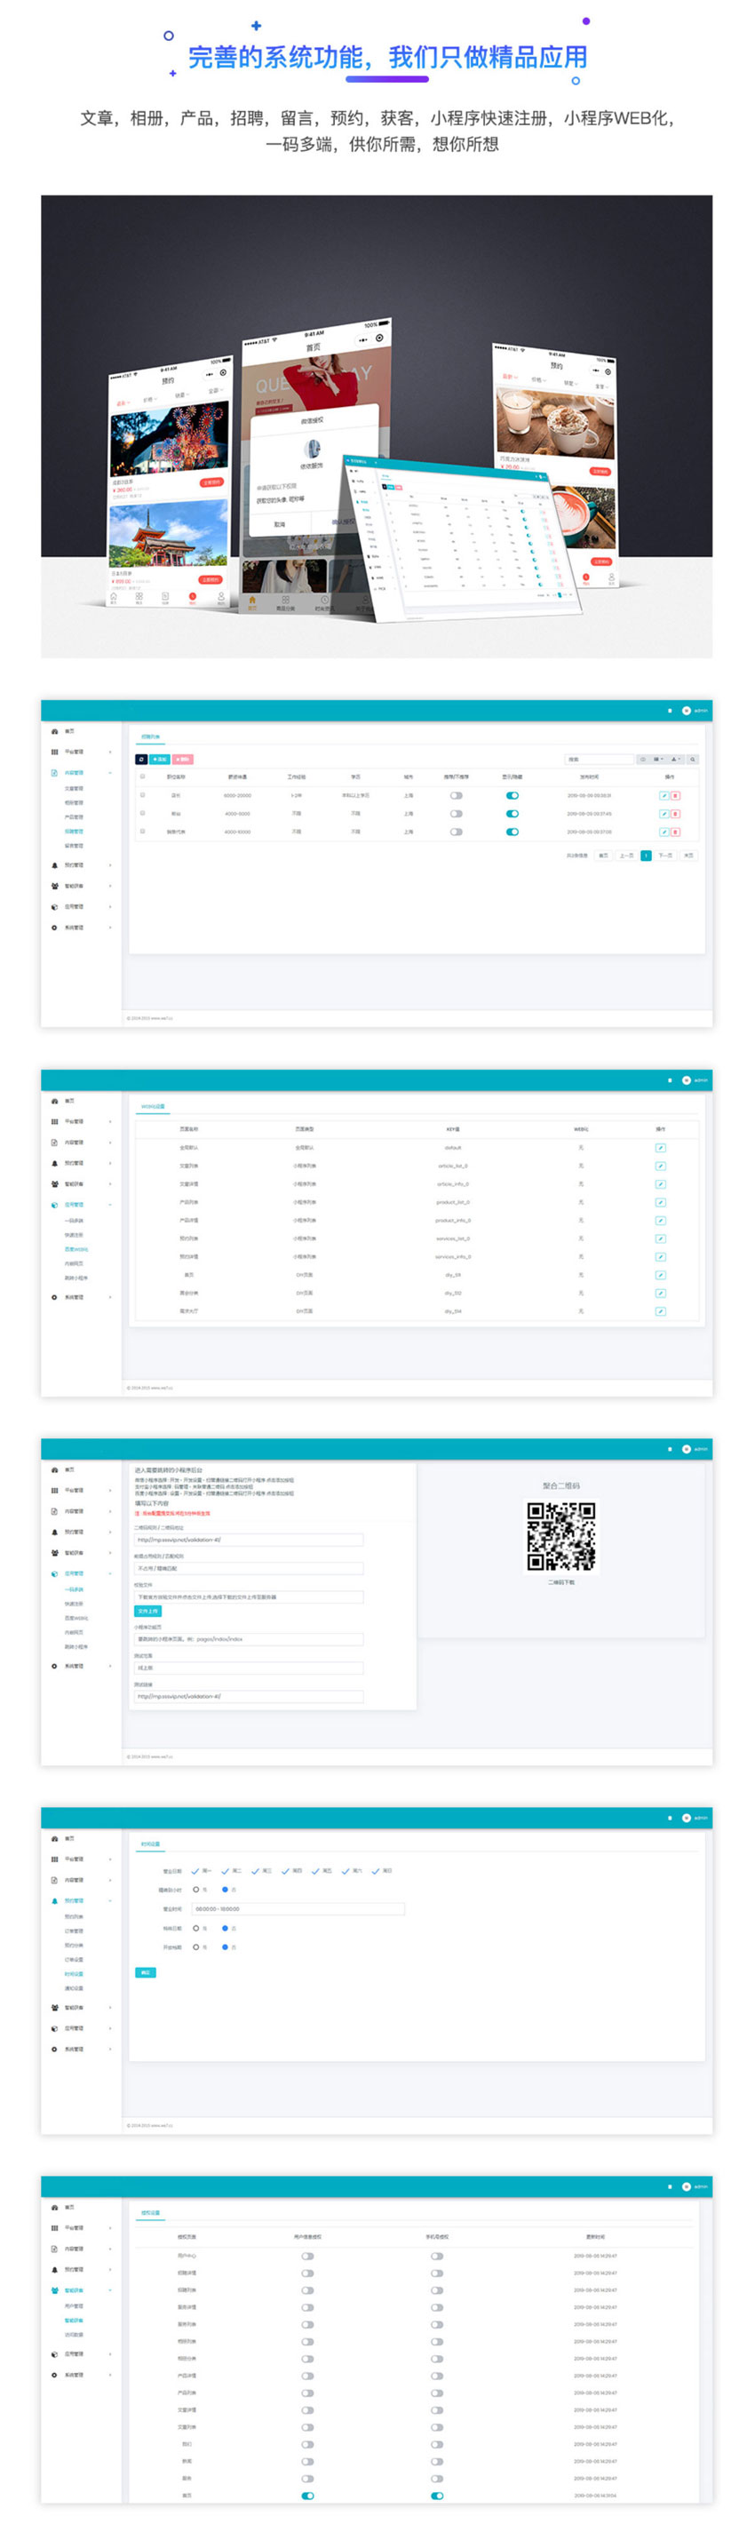The image size is (755, 2524).
Task: Click the QR code image under 聚合二维码
Action: click(561, 1536)
